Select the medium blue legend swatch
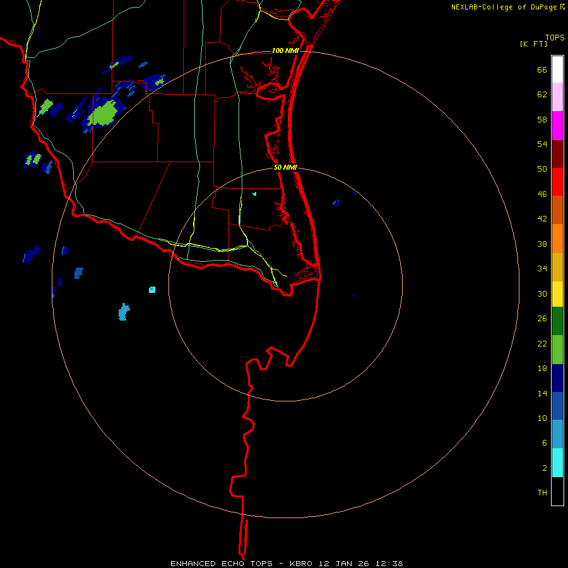Viewport: 568px width, 568px height. [x=557, y=406]
